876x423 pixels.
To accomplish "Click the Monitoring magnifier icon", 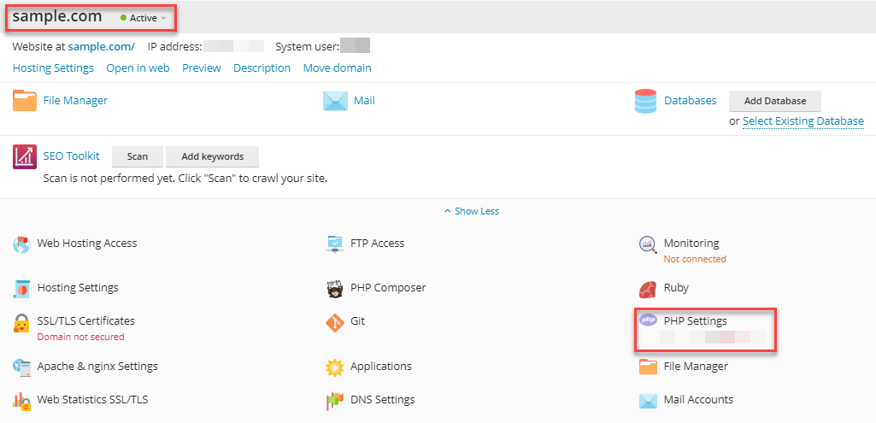I will point(648,244).
